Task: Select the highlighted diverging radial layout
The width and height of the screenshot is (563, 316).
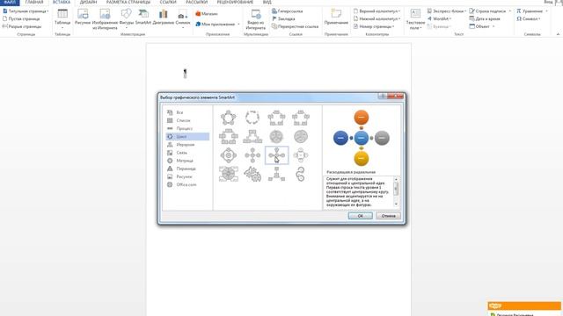Action: click(x=276, y=155)
